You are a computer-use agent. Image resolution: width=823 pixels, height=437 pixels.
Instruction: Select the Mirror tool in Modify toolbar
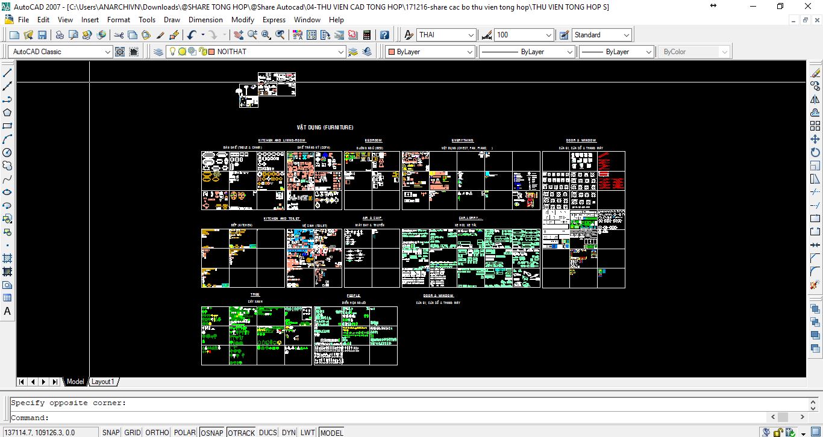click(x=815, y=99)
